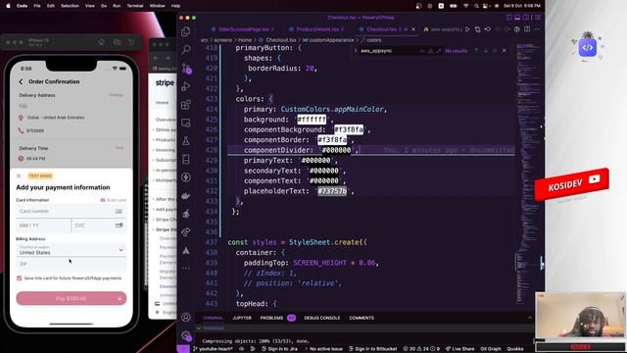Open the lightning bolt activity bar icon
Image resolution: width=627 pixels, height=353 pixels.
pos(186,177)
